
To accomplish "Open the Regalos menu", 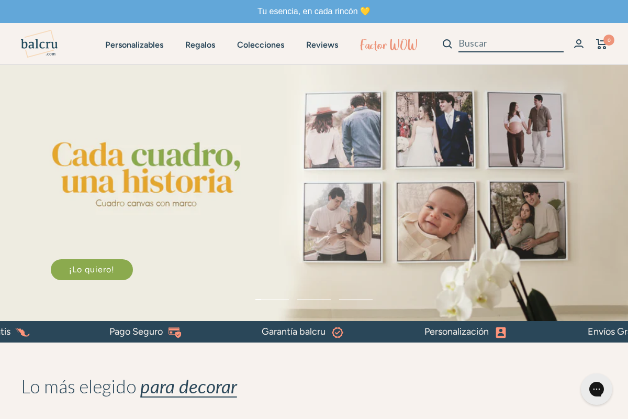I will coord(200,45).
